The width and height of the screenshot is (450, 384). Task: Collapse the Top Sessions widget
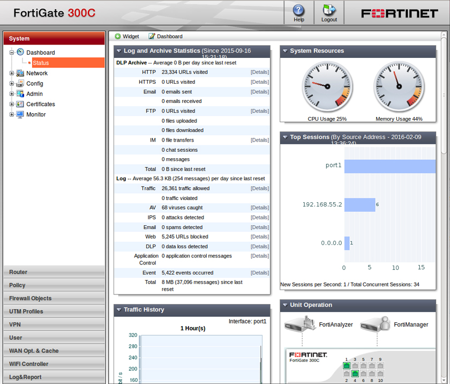tap(285, 137)
